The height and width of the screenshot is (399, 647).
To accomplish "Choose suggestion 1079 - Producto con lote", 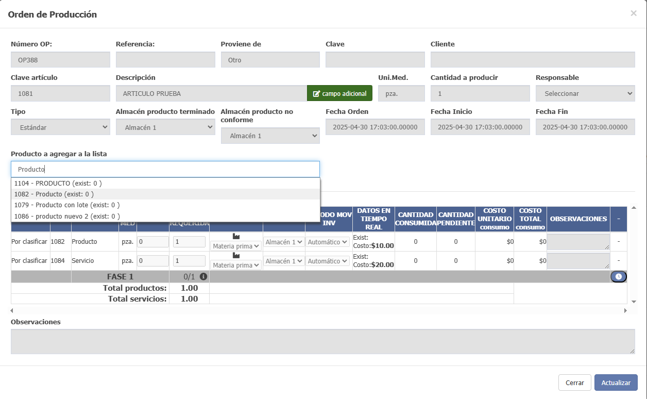I will [x=66, y=205].
